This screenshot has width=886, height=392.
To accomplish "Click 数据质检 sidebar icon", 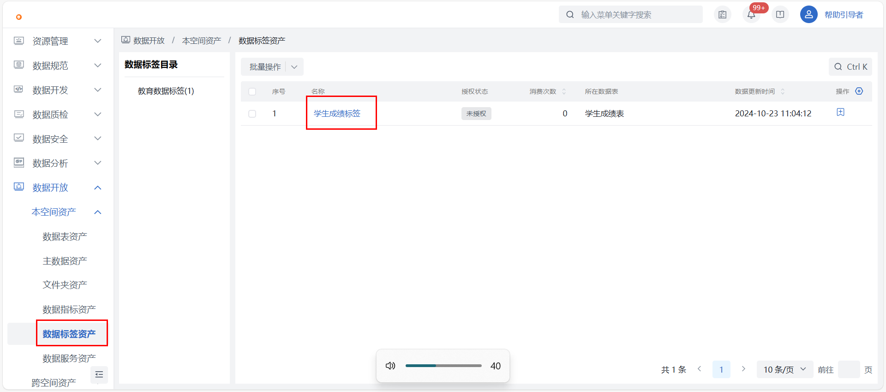I will (x=19, y=114).
